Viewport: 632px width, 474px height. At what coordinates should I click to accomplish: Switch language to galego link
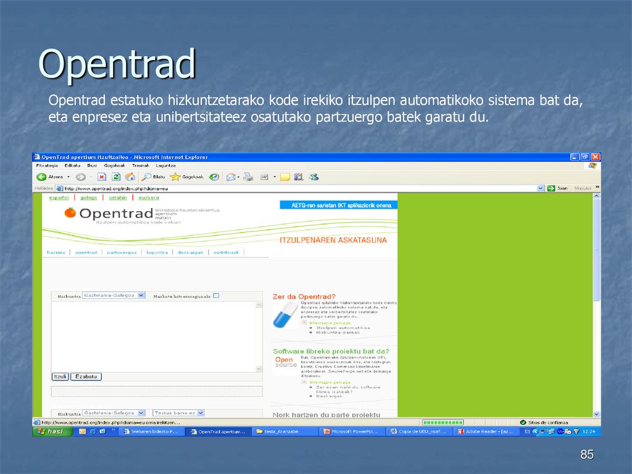[x=89, y=197]
